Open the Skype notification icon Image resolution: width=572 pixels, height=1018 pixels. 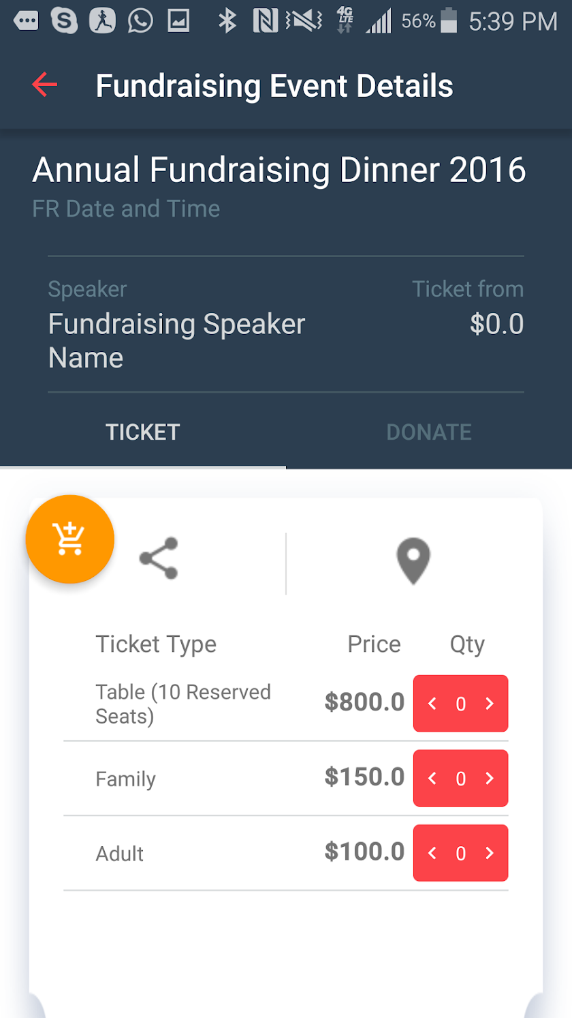pos(64,21)
